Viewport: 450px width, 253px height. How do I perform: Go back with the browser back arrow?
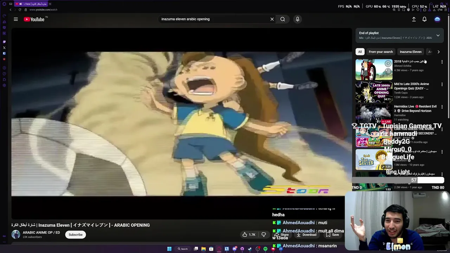[11, 9]
